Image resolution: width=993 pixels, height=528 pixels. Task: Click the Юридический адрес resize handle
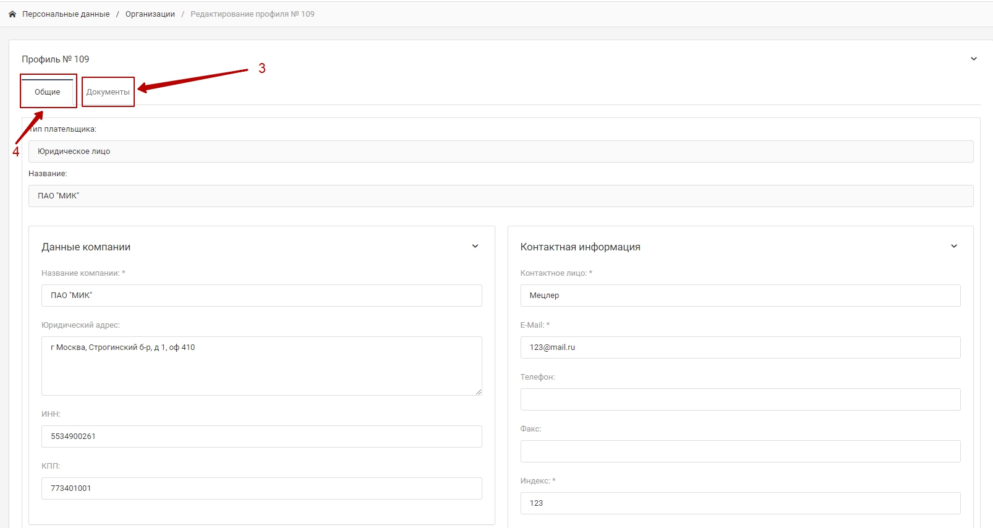point(479,392)
